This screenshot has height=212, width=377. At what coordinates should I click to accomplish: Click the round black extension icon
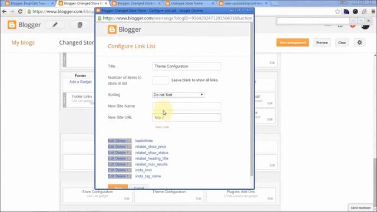tap(355, 12)
